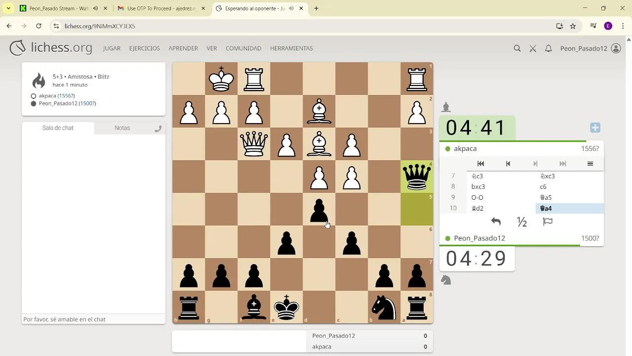632x356 pixels.
Task: Go back using browser back arrow
Action: (x=9, y=26)
